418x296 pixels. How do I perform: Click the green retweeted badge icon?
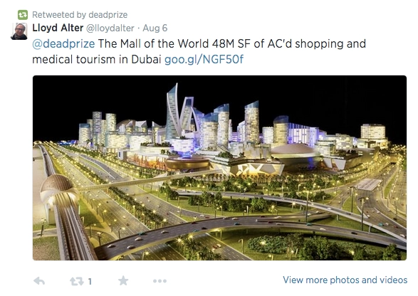point(23,15)
